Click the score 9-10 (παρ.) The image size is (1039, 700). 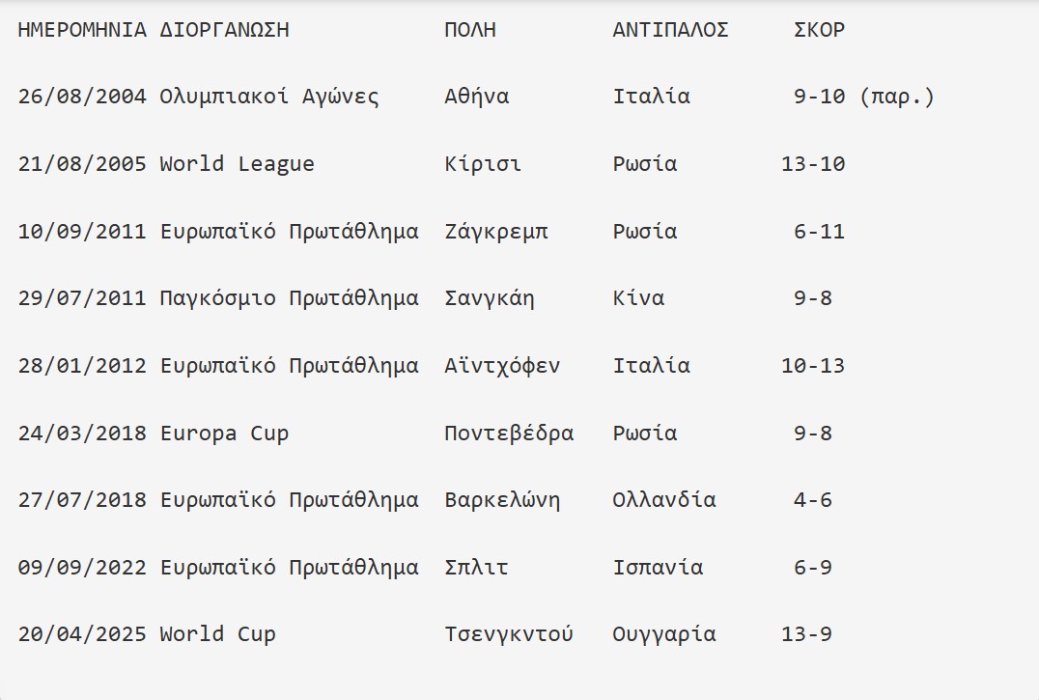[864, 97]
